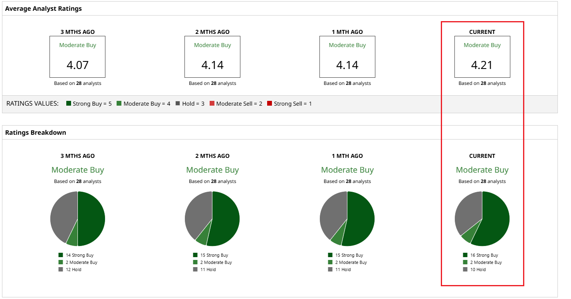The width and height of the screenshot is (571, 299).
Task: Click the 'CURRENT' label above the 4.21 box
Action: 482,32
